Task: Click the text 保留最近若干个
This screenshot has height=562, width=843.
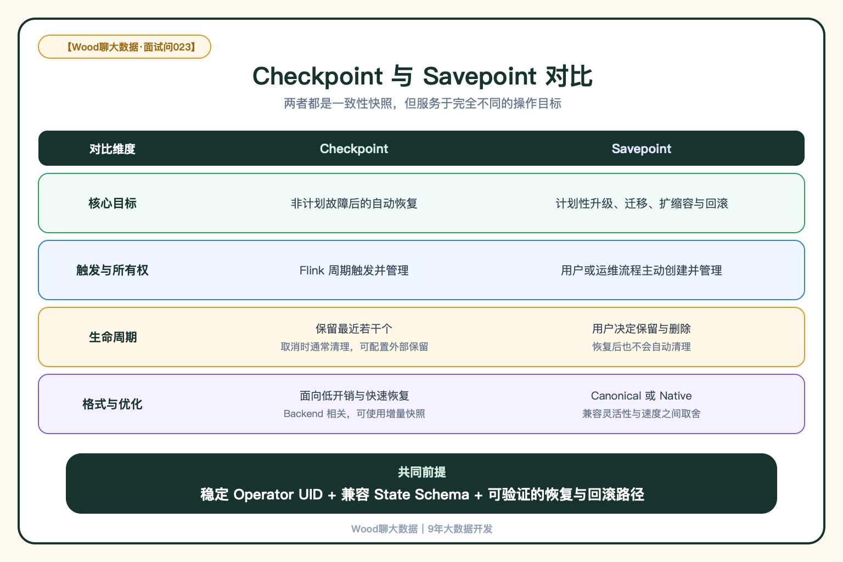Action: pyautogui.click(x=354, y=329)
